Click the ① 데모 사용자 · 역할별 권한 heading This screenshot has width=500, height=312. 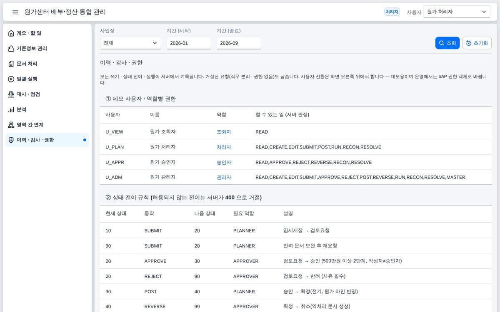tap(140, 99)
